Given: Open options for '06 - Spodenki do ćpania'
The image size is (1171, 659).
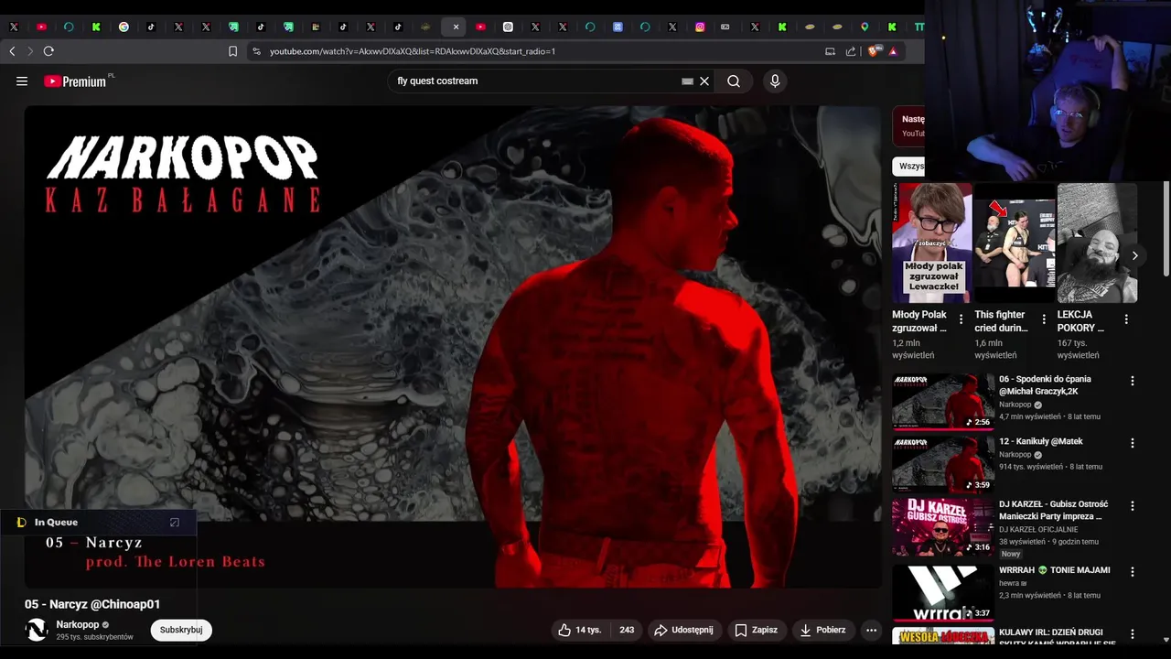Looking at the screenshot, I should coord(1133,381).
